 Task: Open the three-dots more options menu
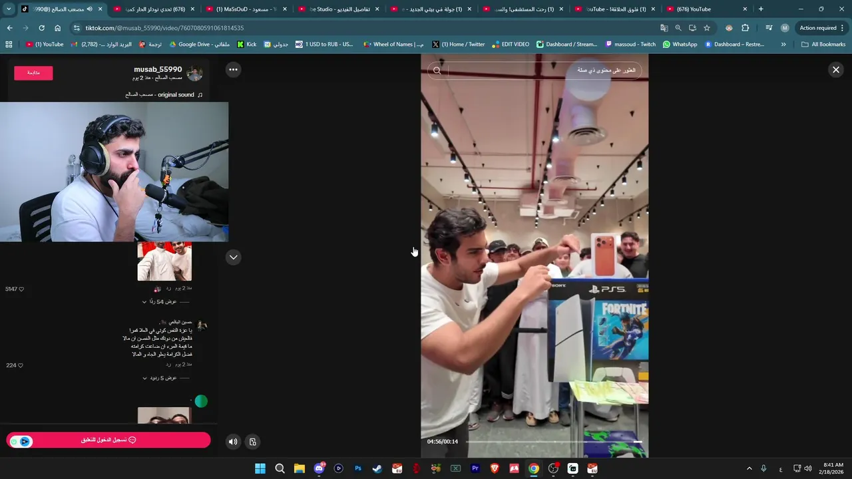pos(233,69)
